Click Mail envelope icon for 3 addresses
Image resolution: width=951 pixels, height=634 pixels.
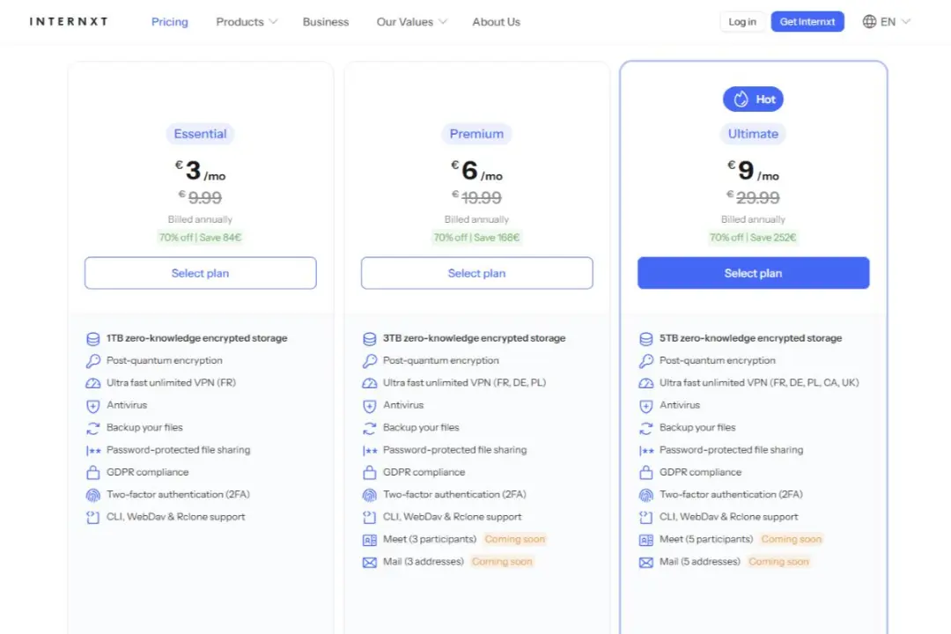pos(369,563)
